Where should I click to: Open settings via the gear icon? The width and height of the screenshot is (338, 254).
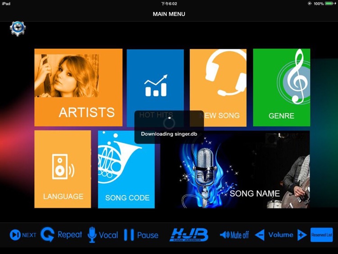[18, 28]
